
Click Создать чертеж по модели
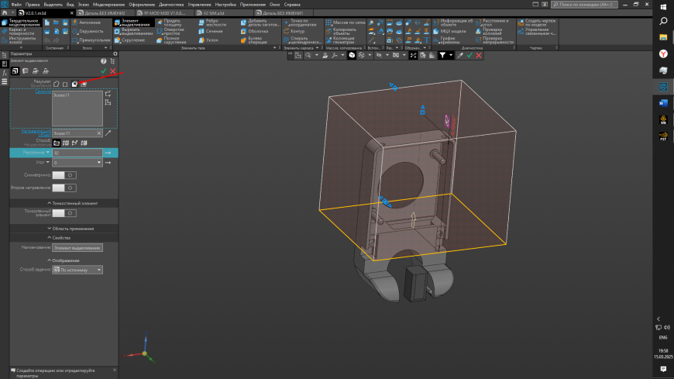point(536,22)
